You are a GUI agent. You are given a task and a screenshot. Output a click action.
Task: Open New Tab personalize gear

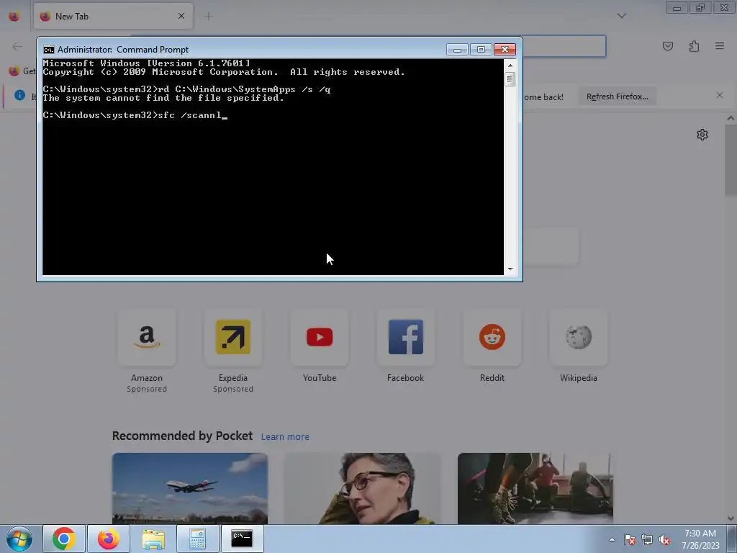pyautogui.click(x=702, y=135)
